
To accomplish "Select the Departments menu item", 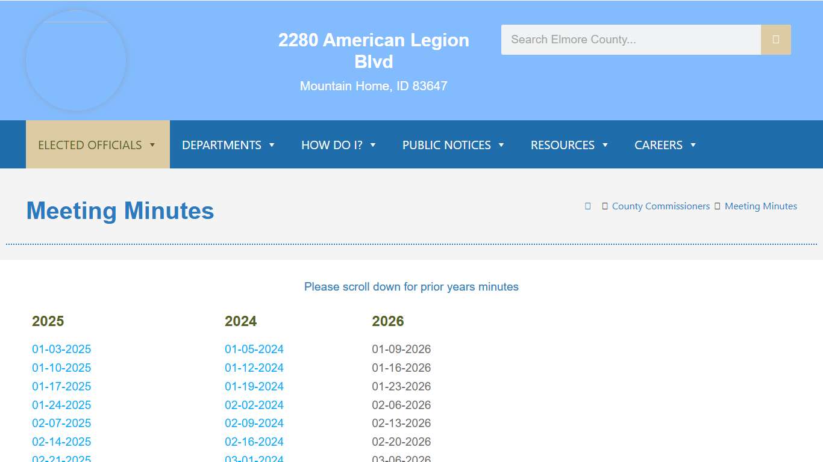I will pos(222,145).
